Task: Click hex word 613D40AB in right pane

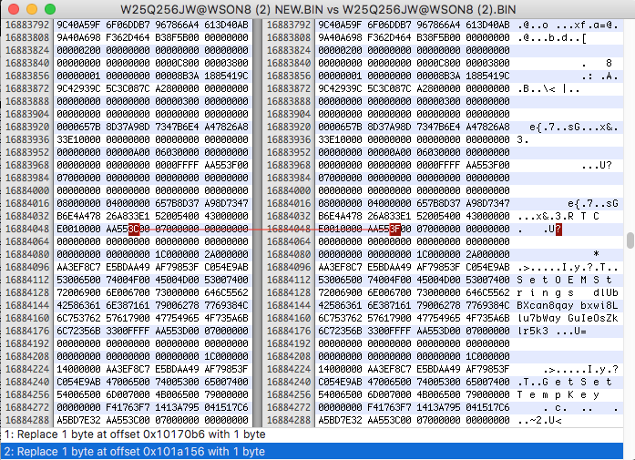Action: coord(487,25)
